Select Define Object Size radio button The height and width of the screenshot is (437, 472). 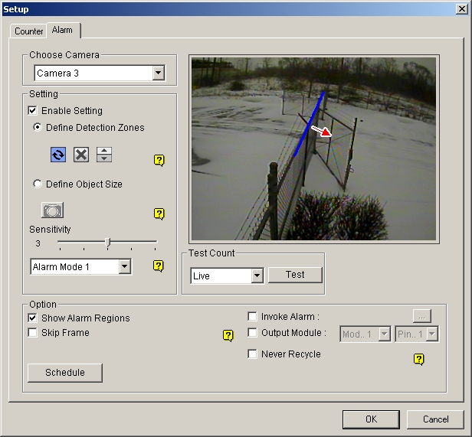tap(38, 184)
